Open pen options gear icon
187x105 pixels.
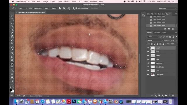pyautogui.click(x=73, y=8)
